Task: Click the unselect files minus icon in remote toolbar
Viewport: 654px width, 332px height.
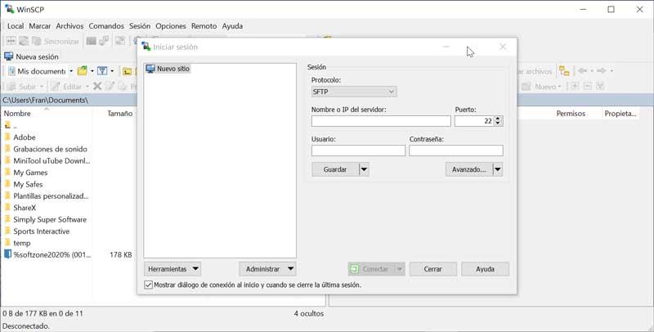Action: click(x=587, y=87)
